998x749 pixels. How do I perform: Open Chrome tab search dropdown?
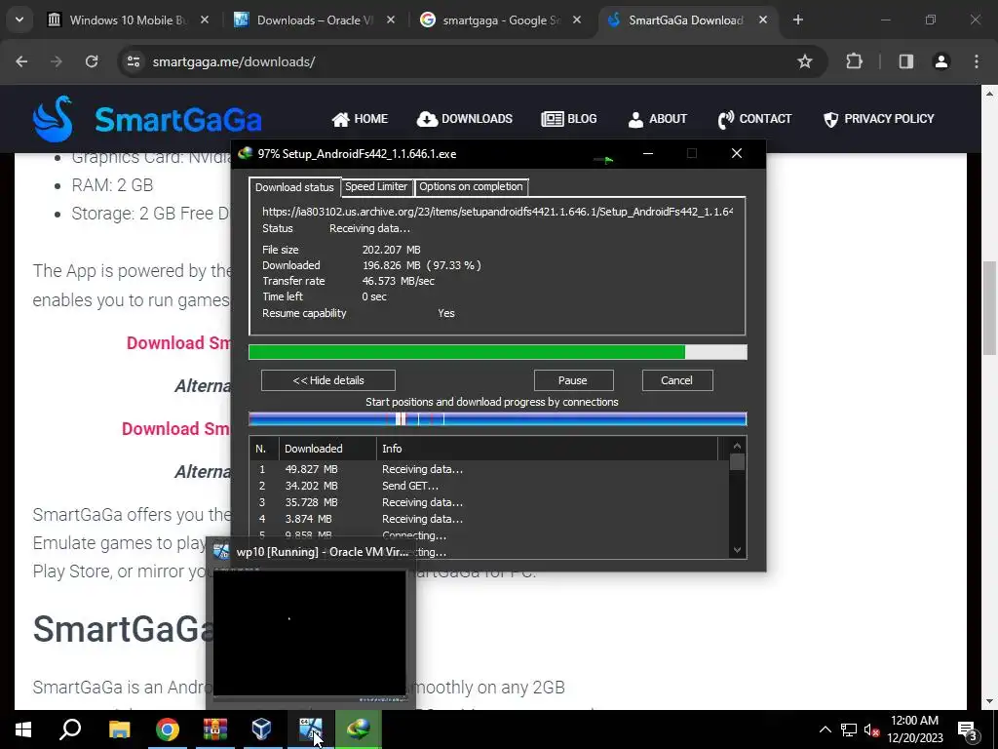(x=19, y=20)
